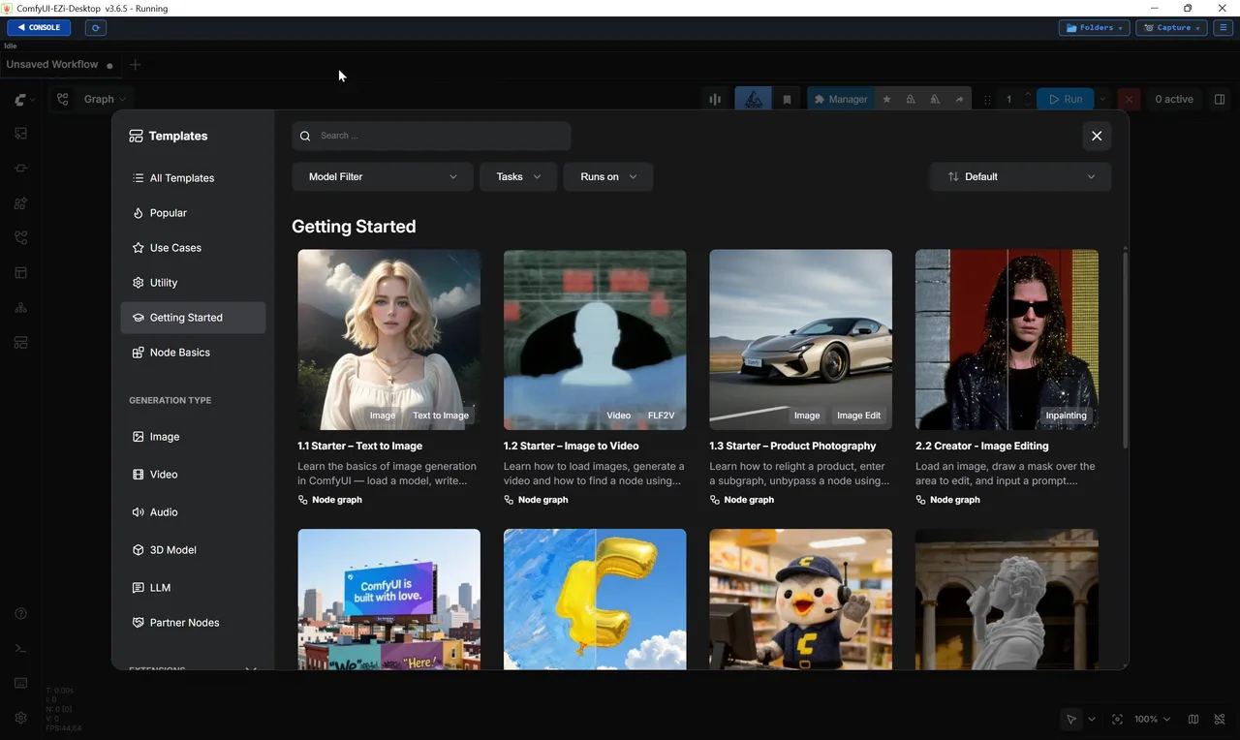Open the Starter Text to Image template thumbnail

[x=388, y=340]
